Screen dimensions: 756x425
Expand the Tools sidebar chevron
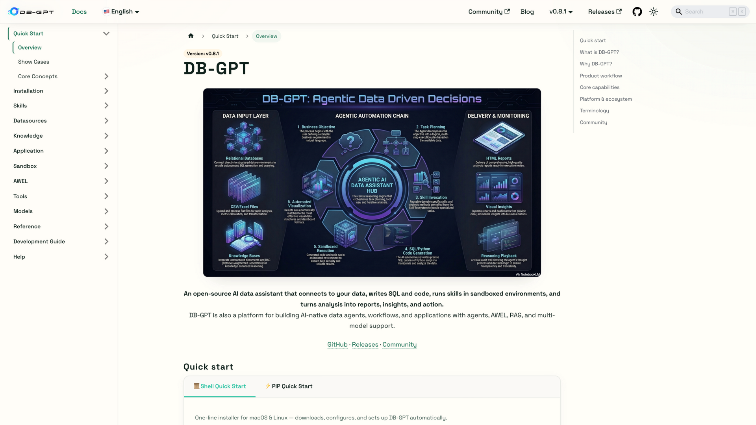pos(106,196)
